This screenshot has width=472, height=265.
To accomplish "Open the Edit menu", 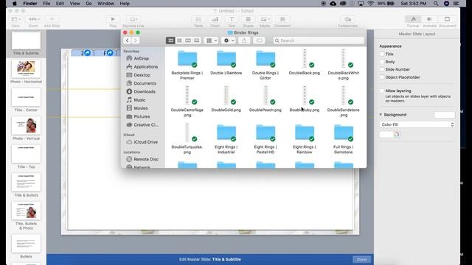I will [60, 4].
